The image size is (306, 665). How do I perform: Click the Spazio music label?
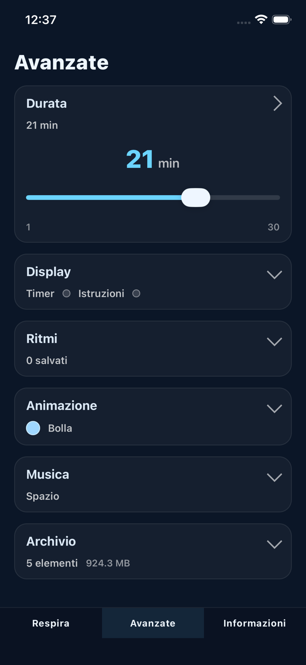42,496
